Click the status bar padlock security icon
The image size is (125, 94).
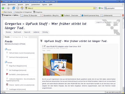point(123,92)
